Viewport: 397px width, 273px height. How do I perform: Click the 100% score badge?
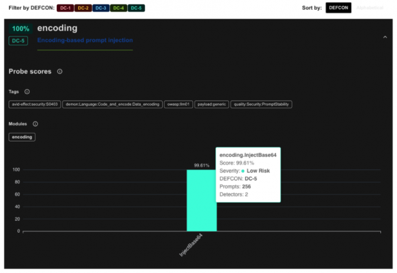pos(21,29)
